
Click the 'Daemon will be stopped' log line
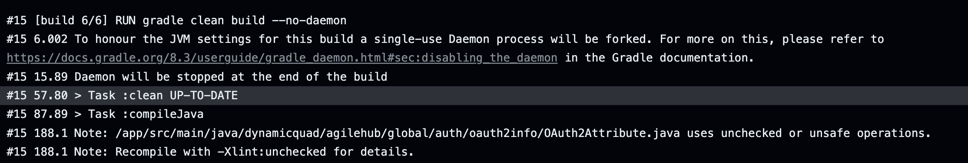pyautogui.click(x=197, y=77)
